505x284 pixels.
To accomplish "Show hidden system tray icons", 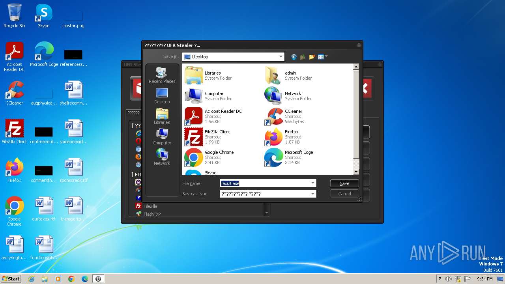I will (440, 279).
